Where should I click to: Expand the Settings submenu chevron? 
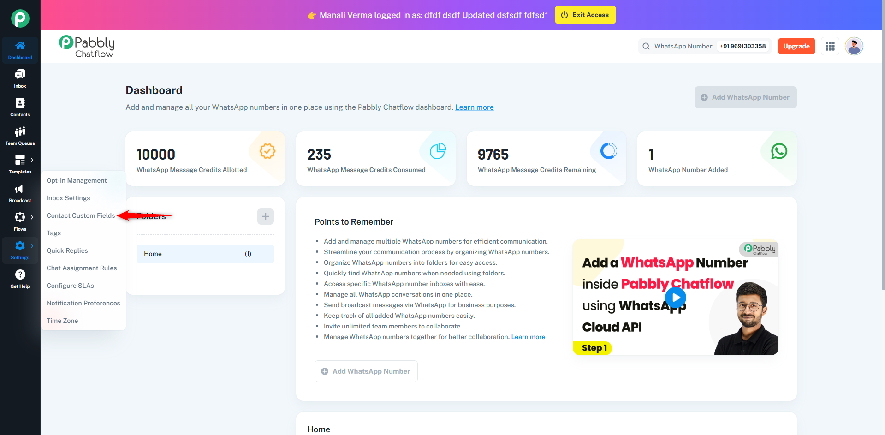point(32,246)
